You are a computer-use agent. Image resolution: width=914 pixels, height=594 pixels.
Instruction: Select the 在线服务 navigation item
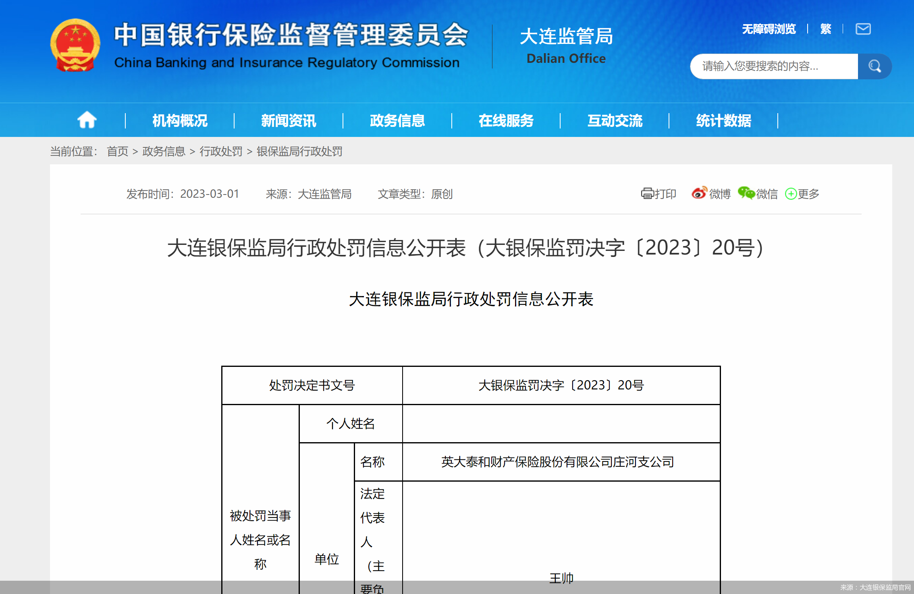point(506,120)
